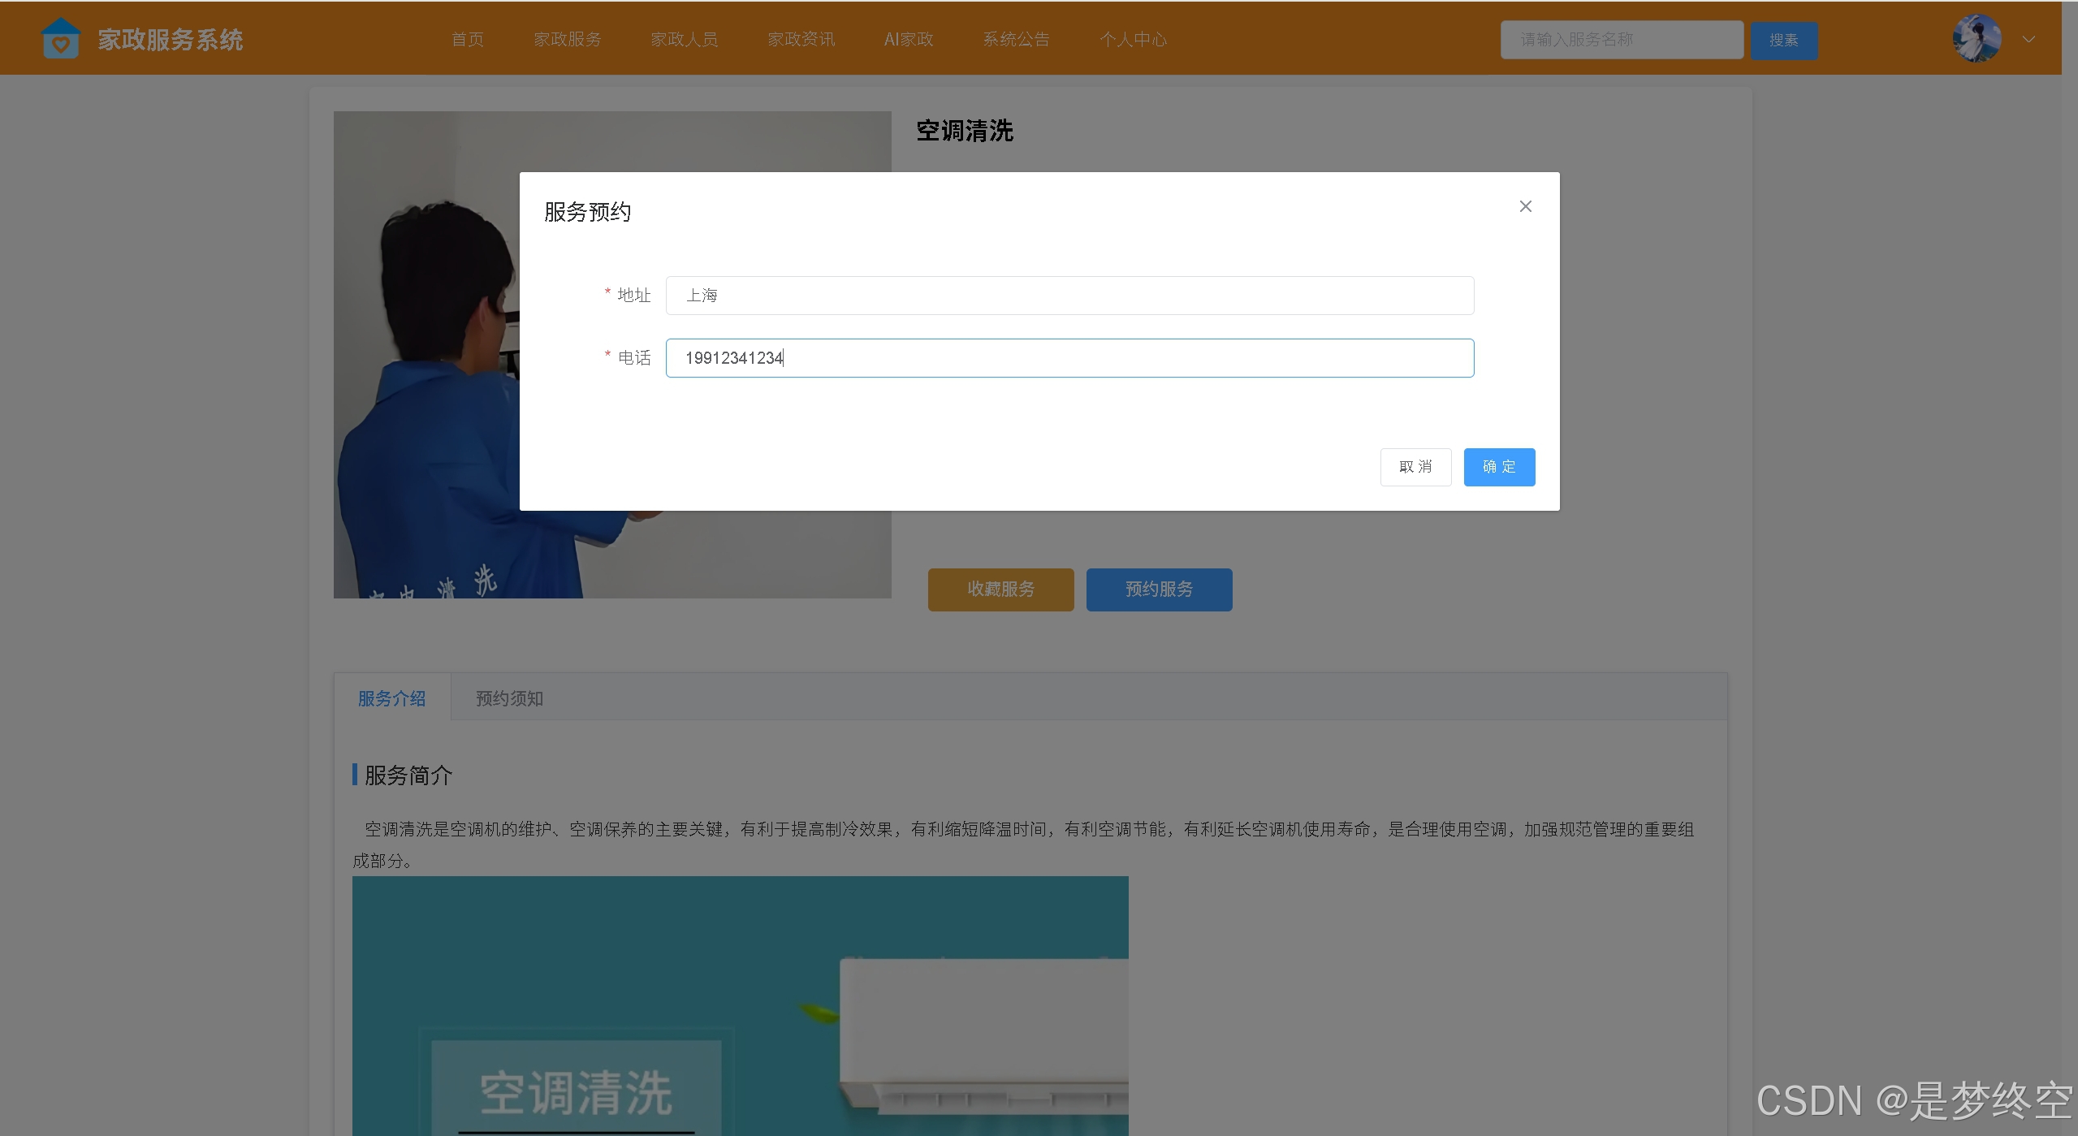Click the house heart logo icon
The image size is (2078, 1136).
61,38
